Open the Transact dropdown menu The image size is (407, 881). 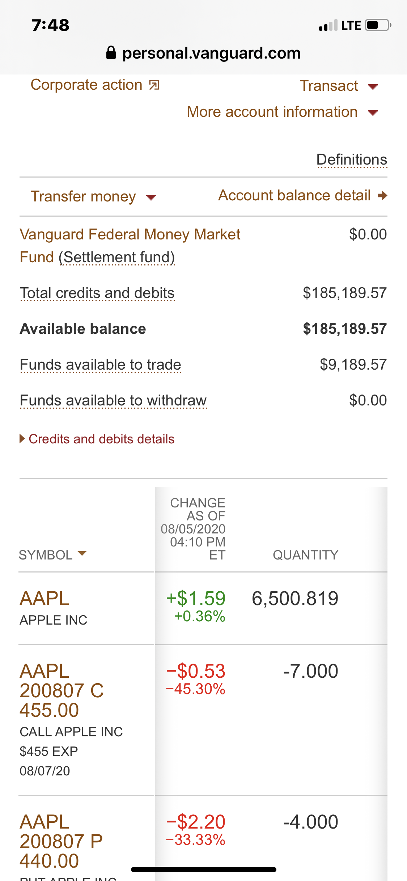[x=338, y=86]
